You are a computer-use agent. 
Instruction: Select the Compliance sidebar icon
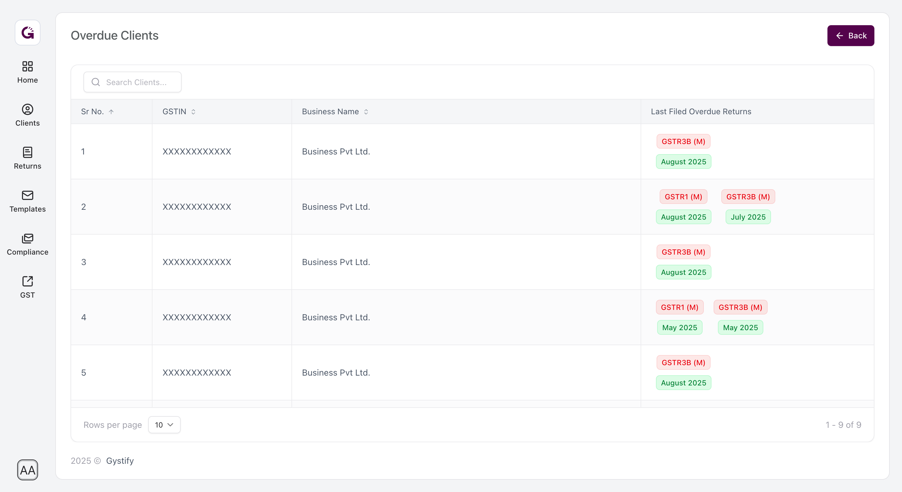(27, 238)
